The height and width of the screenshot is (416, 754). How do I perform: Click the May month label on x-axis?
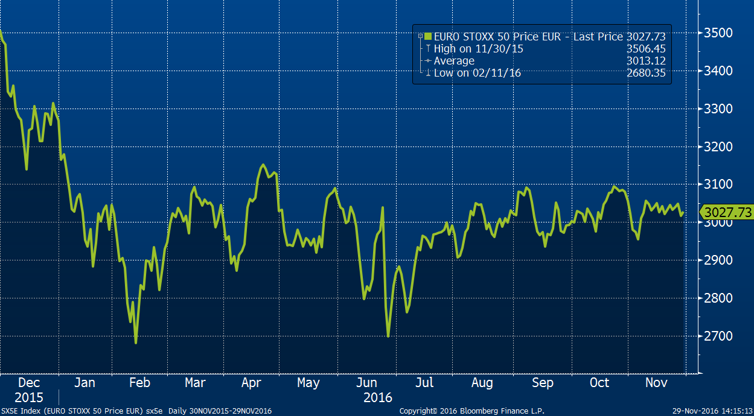308,383
